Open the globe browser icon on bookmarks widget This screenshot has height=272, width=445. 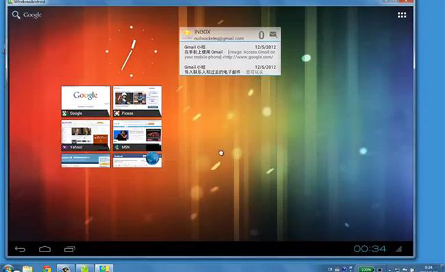[154, 159]
